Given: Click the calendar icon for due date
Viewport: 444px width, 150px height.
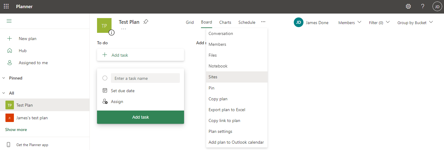Looking at the screenshot, I should point(105,90).
